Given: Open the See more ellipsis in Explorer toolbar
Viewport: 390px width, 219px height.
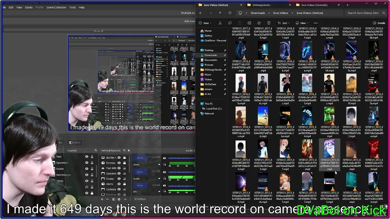Looking at the screenshot, I should click(x=316, y=23).
